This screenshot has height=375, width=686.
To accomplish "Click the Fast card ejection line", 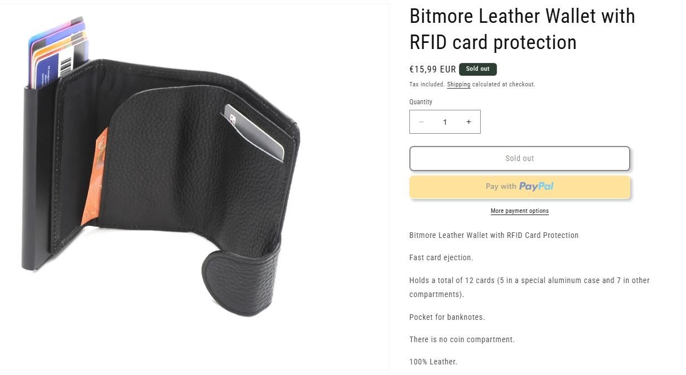I will pos(441,257).
